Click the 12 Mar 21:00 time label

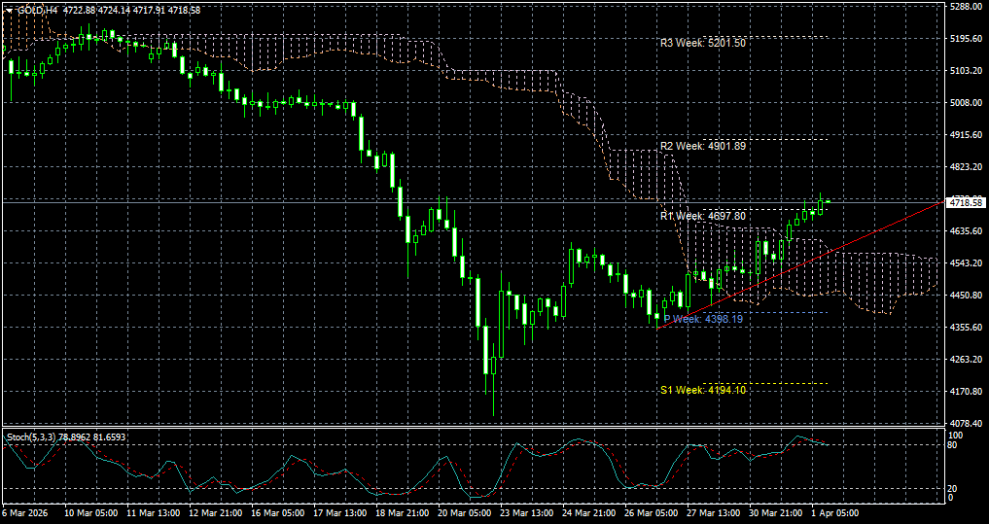pos(216,514)
